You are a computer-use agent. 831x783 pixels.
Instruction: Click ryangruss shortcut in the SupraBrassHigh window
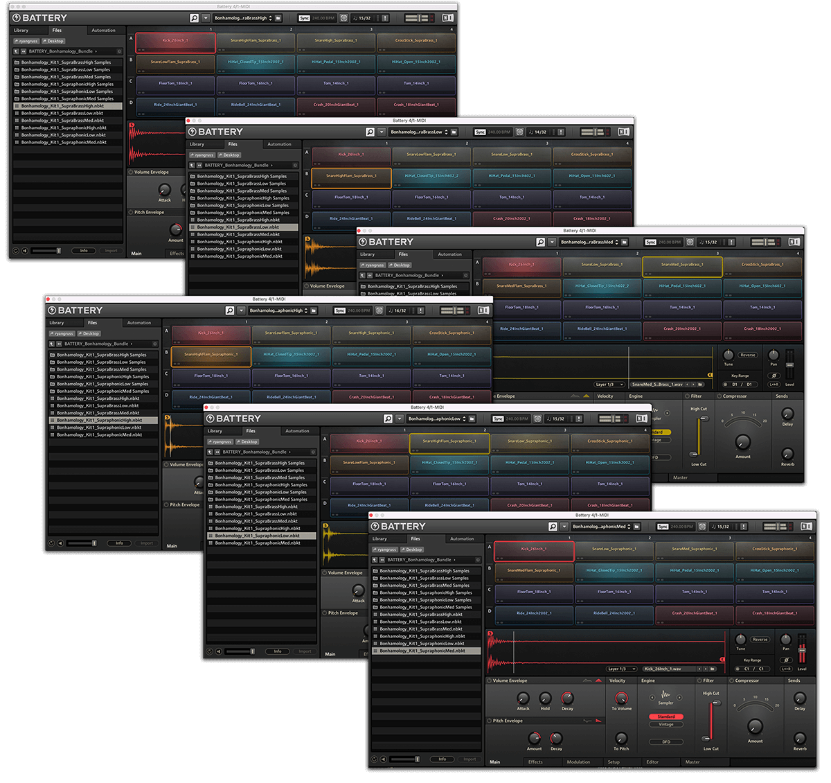point(26,41)
